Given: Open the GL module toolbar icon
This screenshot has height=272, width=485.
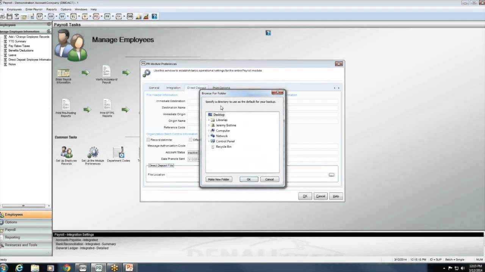Looking at the screenshot, I should point(74,16).
